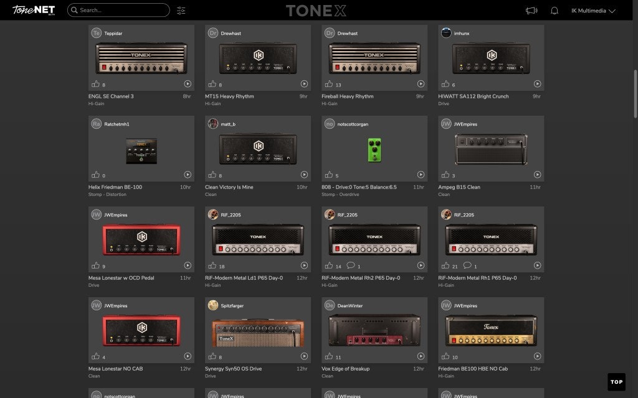Open the search filter sliders icon
This screenshot has width=638, height=398.
click(181, 11)
